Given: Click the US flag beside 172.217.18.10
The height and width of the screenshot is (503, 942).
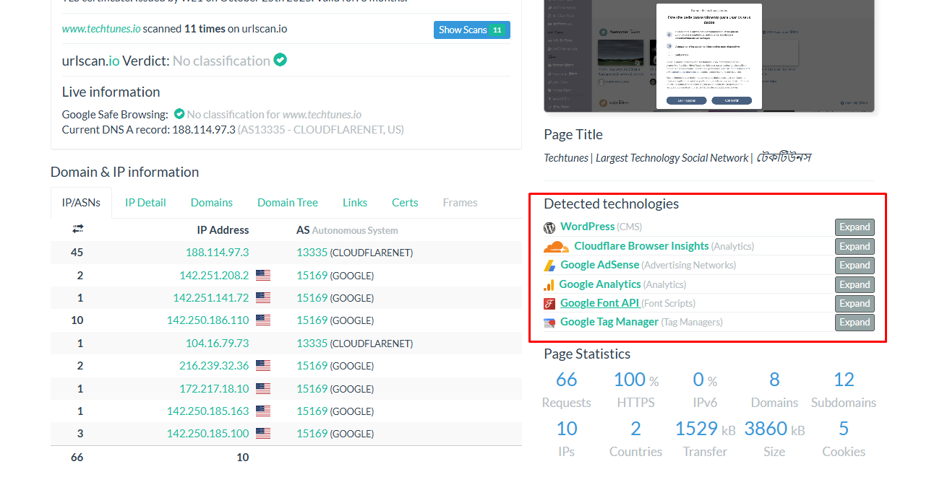Looking at the screenshot, I should 263,388.
